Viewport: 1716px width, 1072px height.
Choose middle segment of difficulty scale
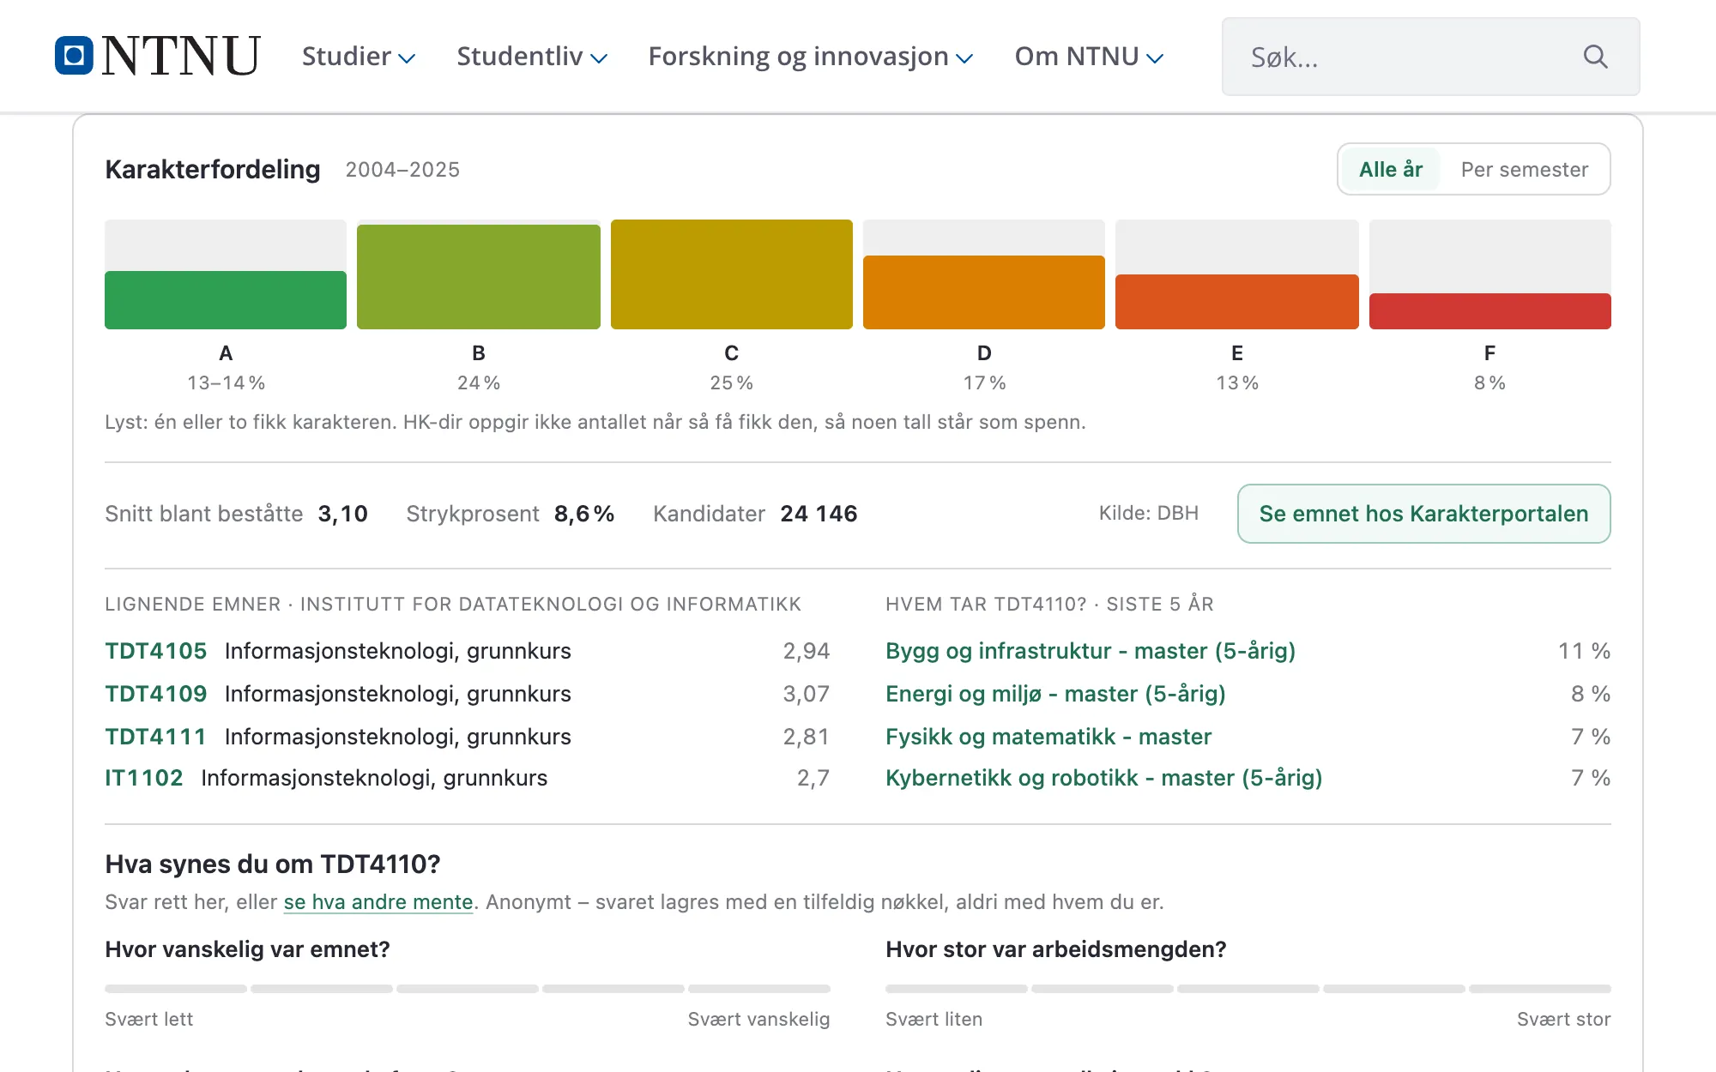[x=468, y=989]
